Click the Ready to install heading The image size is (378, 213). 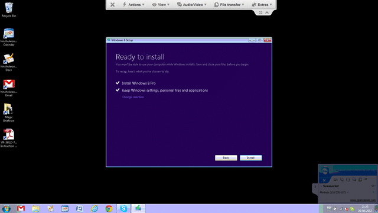140,57
